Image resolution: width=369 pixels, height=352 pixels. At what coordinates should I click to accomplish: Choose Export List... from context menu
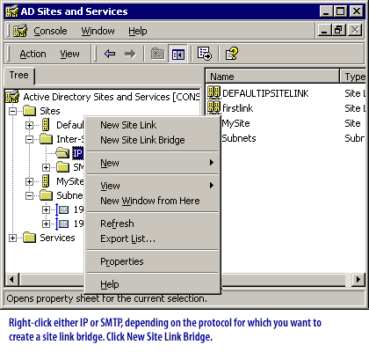[x=152, y=238]
